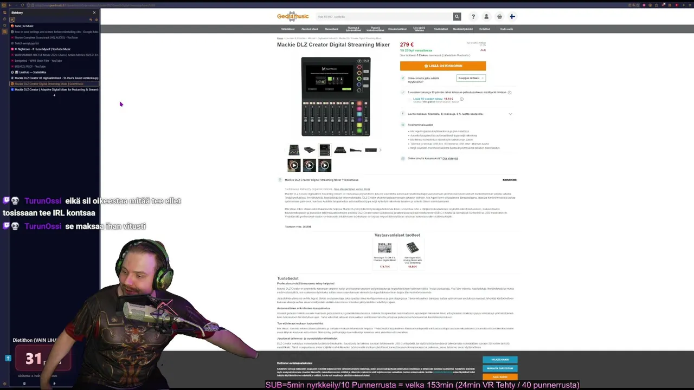Click the Salli kaikki cookie button
Screen dimensions: 694x390
pyautogui.click(x=500, y=377)
